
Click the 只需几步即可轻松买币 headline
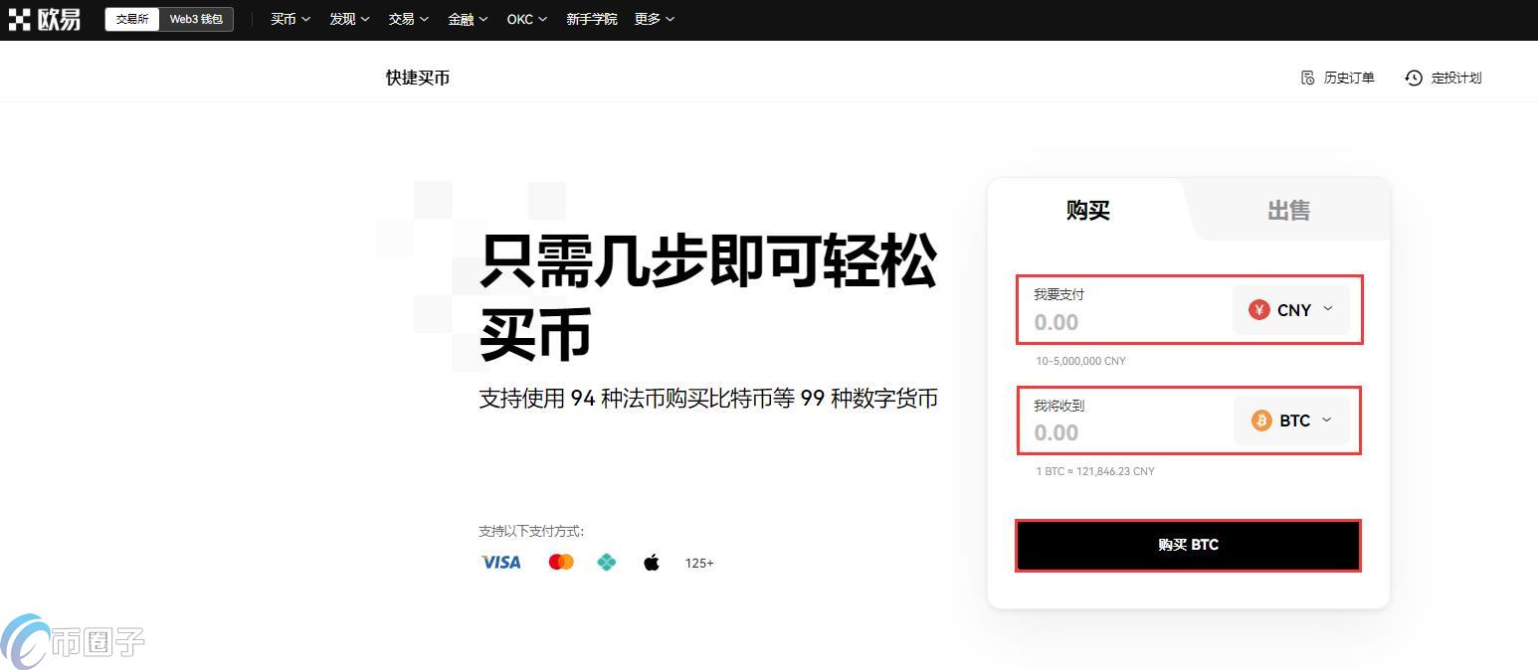point(708,297)
